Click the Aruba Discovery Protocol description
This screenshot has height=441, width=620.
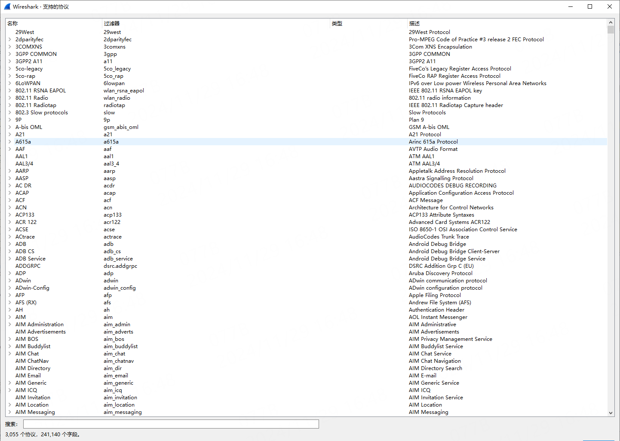tap(441, 273)
